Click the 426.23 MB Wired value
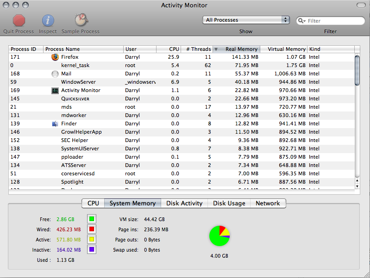 [69, 229]
